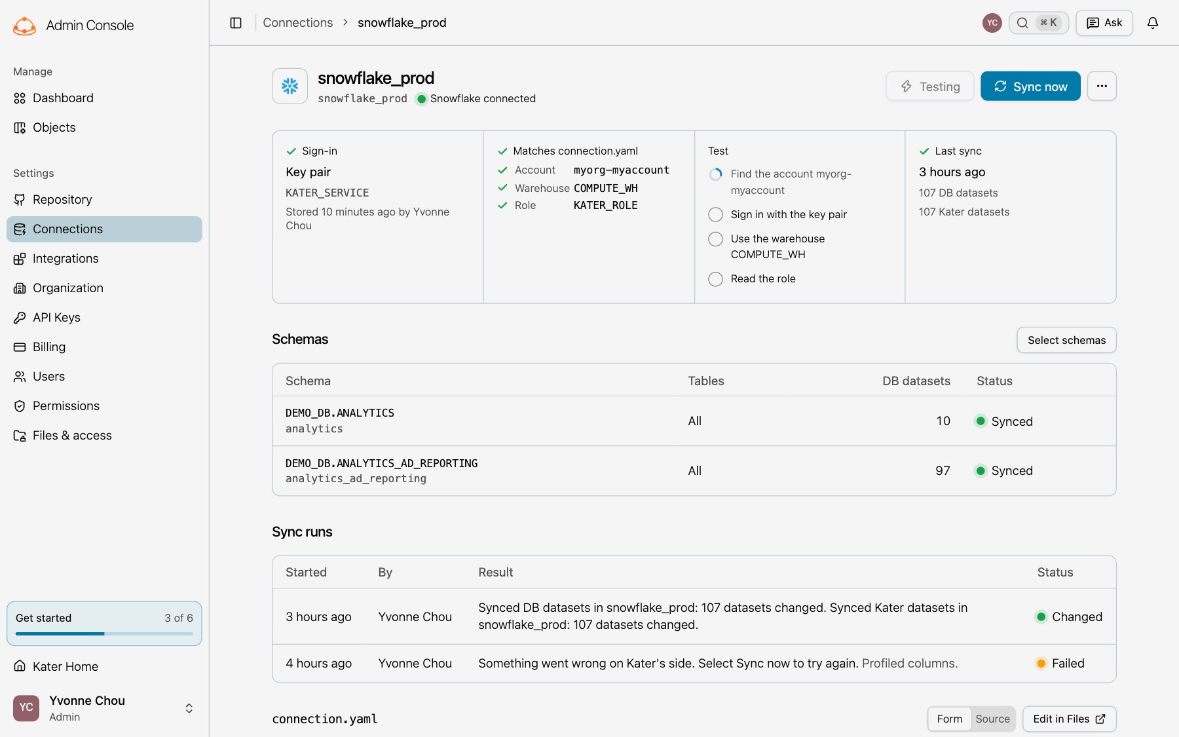Click the Changed sync run status
The width and height of the screenshot is (1179, 737).
click(x=1069, y=617)
